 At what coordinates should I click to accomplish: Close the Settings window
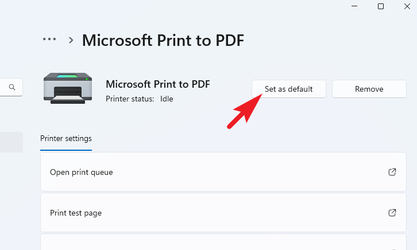407,6
